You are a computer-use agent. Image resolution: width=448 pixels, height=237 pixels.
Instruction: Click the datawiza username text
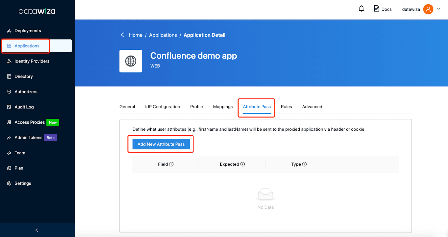(411, 9)
